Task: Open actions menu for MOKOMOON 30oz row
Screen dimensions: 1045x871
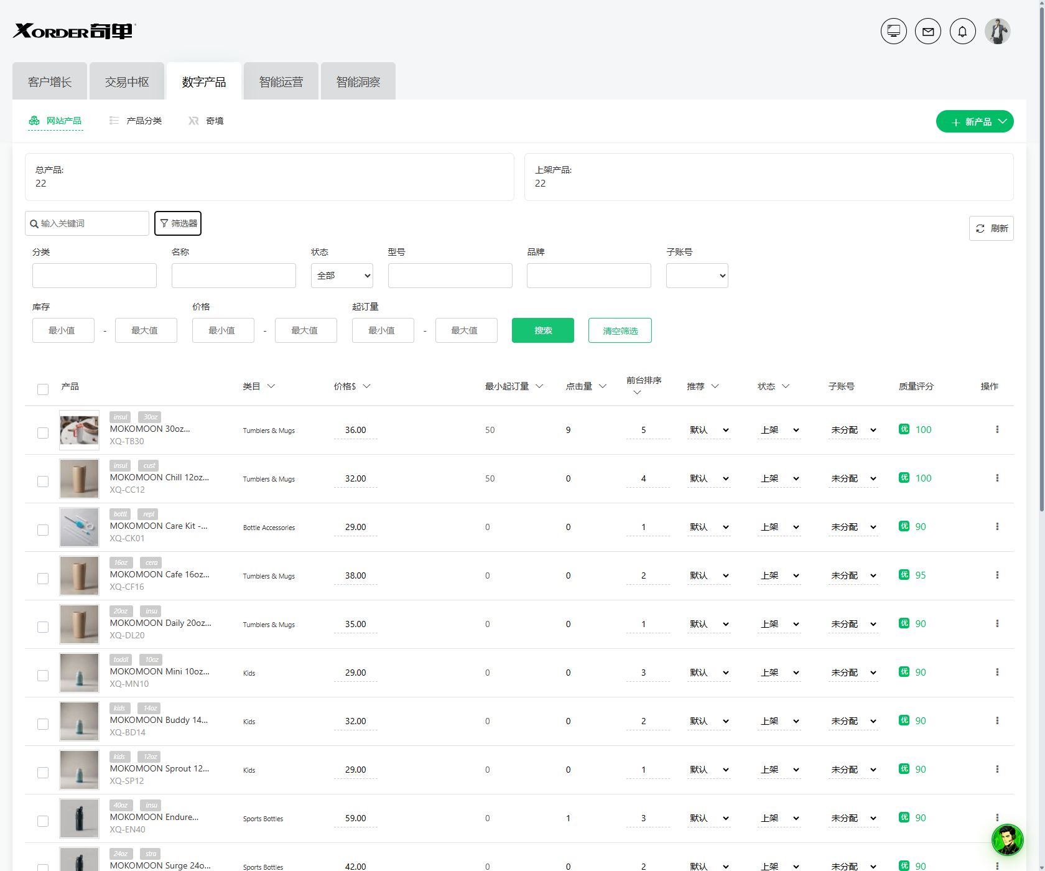Action: click(x=997, y=429)
